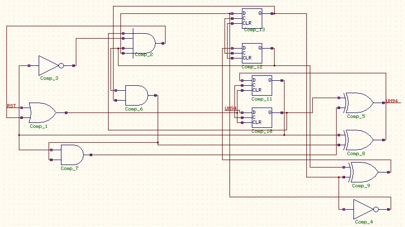Select the Comp_1 OR gate symbol
This screenshot has width=405, height=227.
click(x=43, y=113)
